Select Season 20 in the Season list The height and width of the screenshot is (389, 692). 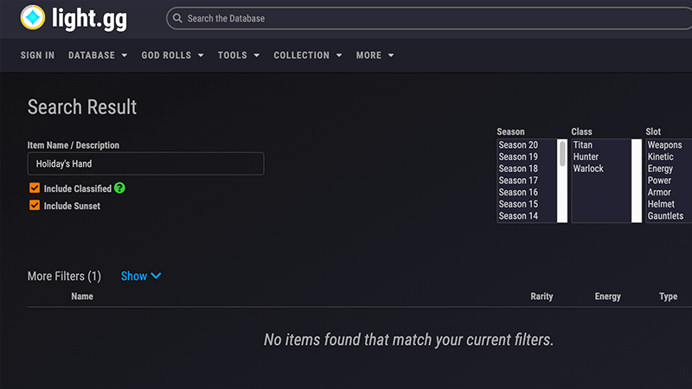coord(518,145)
